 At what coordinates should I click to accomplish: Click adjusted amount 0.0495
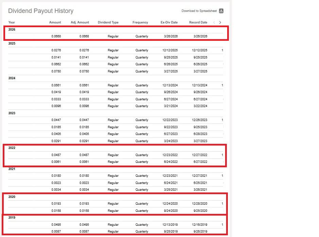pos(84,225)
